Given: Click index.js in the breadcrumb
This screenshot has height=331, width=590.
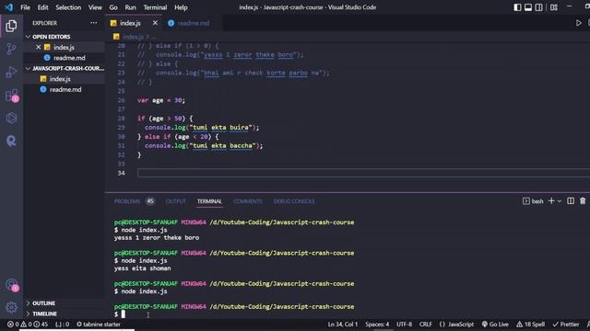Looking at the screenshot, I should pos(133,37).
